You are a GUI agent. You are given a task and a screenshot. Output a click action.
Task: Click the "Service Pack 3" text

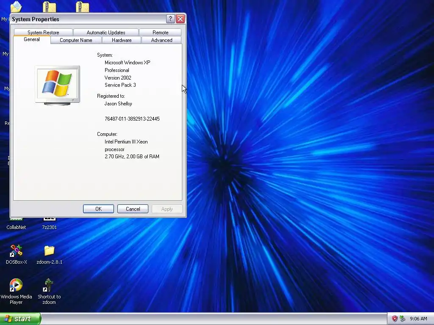click(x=120, y=85)
